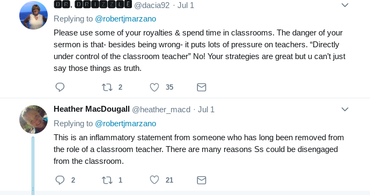Share Heather MacDougall's tweet via message envelope
Screen dimensions: 370x195
coord(202,180)
